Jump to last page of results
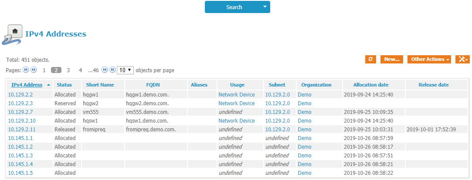472x180 pixels. click(112, 70)
